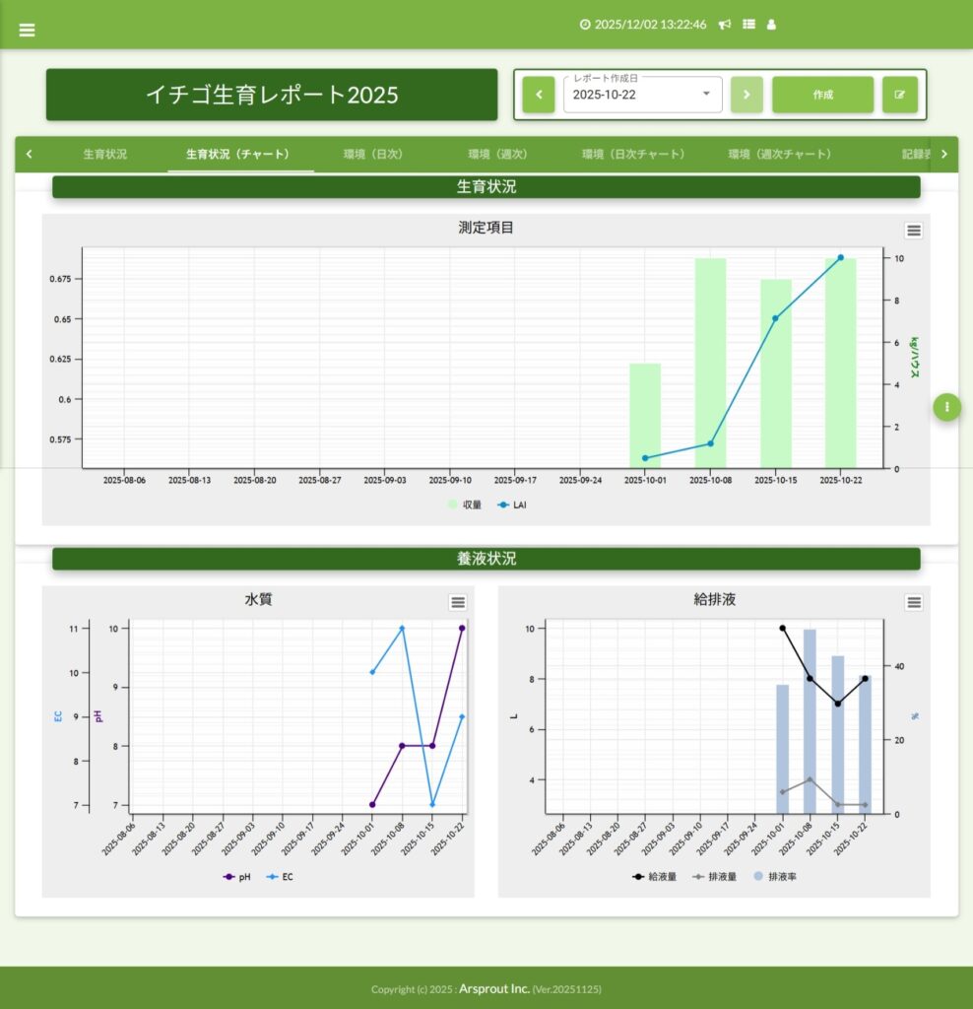Click the megaphone announcements icon

(725, 25)
